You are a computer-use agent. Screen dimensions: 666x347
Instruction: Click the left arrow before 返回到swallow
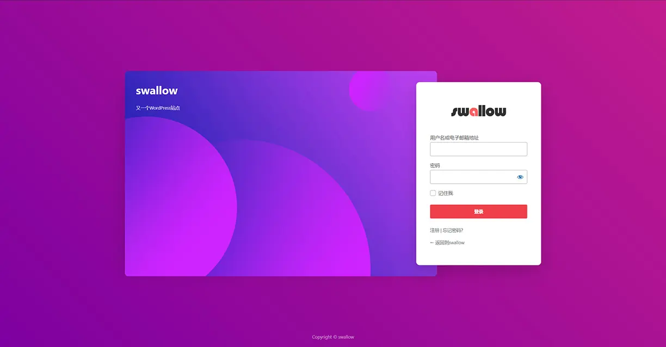[432, 243]
